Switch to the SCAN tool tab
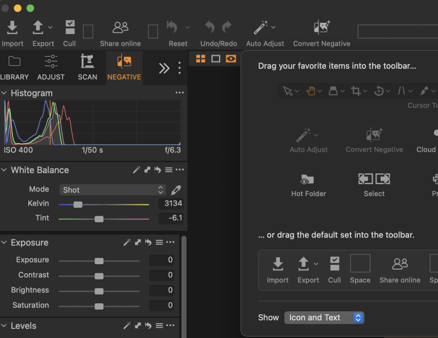This screenshot has height=338, width=438. [88, 68]
